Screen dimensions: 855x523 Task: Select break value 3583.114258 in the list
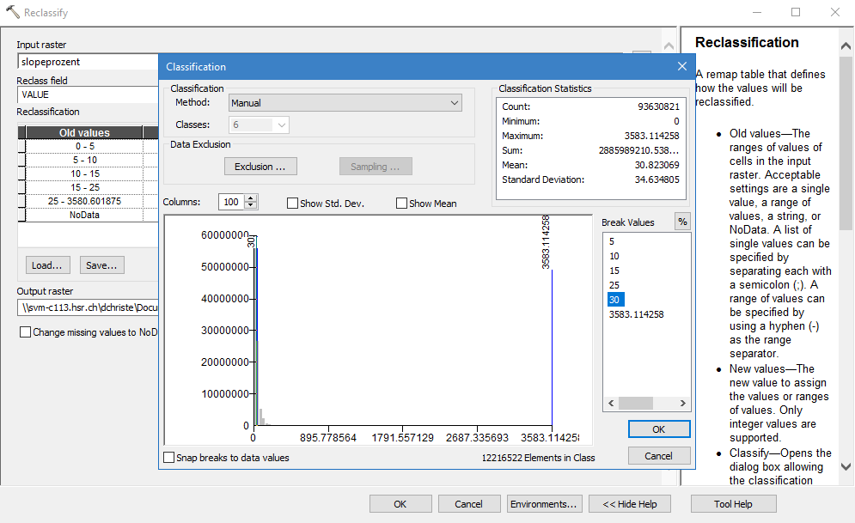click(636, 314)
